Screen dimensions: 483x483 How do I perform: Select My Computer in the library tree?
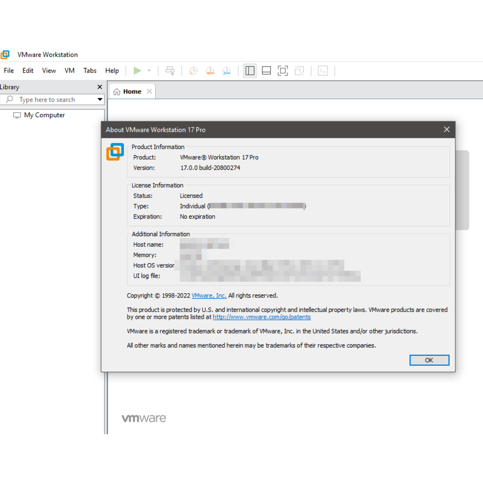tap(44, 115)
